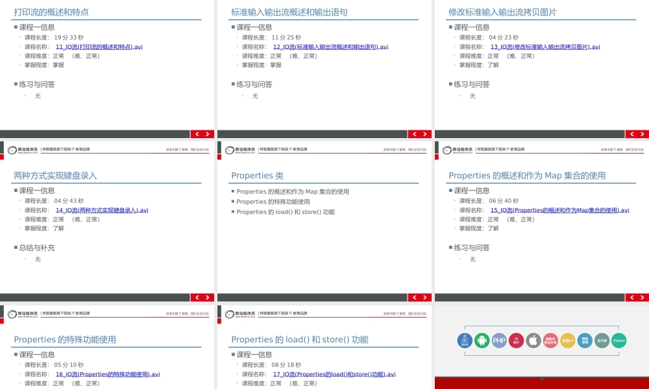Click the Android robot icon
The height and width of the screenshot is (389, 649).
tap(482, 340)
